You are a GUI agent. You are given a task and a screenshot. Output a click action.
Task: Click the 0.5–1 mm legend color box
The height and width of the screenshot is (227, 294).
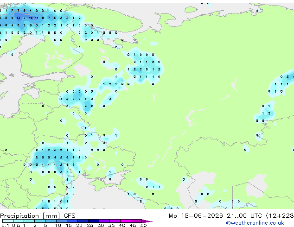[x=19, y=221]
